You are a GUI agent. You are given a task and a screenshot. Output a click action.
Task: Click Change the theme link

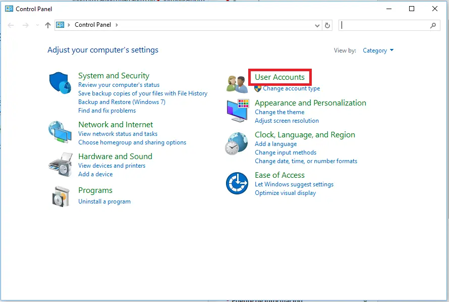click(279, 112)
